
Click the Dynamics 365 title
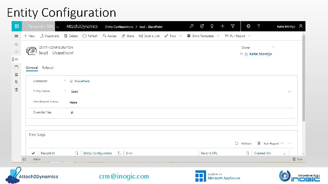(x=41, y=27)
